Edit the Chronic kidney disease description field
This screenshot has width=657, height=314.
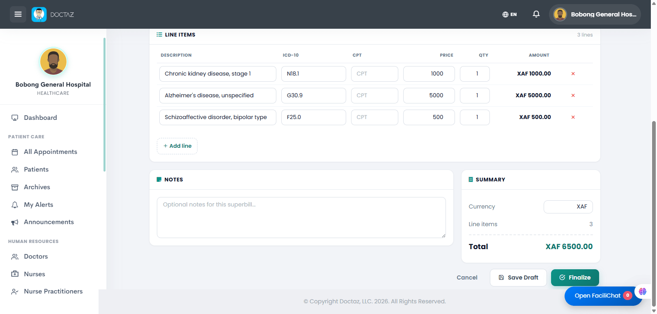click(x=218, y=74)
